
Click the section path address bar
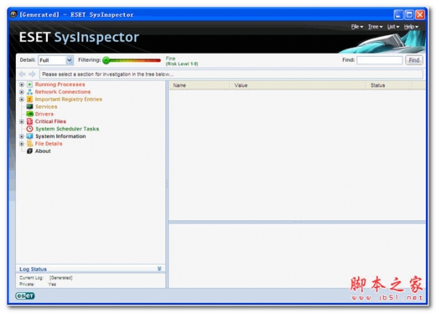pyautogui.click(x=231, y=74)
